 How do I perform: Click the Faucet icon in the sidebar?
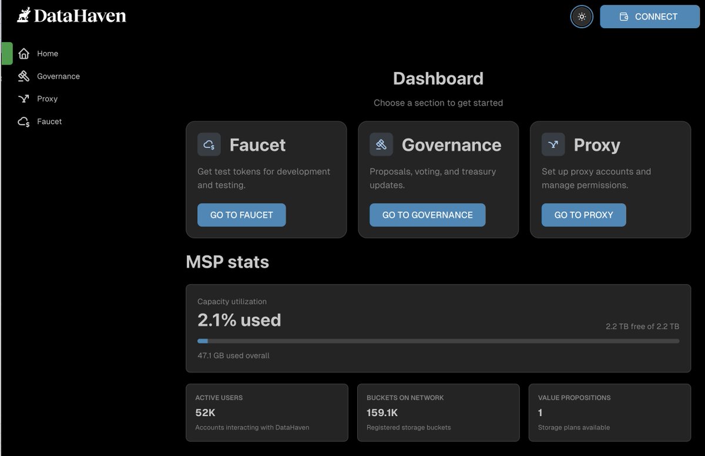(23, 121)
